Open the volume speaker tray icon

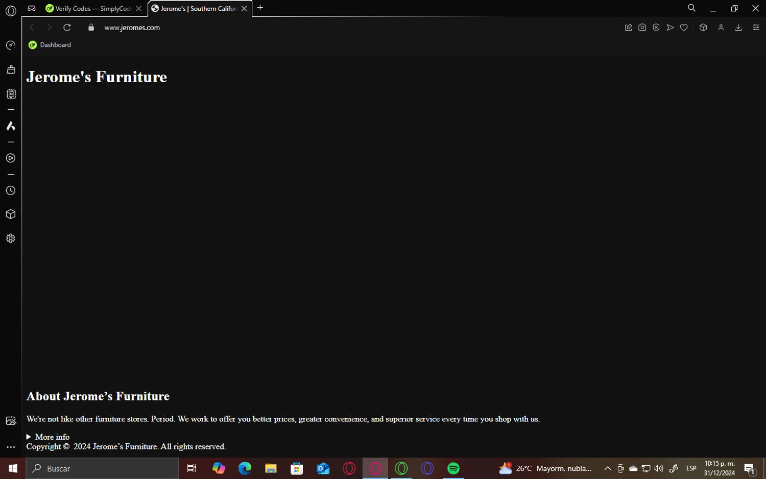click(659, 468)
